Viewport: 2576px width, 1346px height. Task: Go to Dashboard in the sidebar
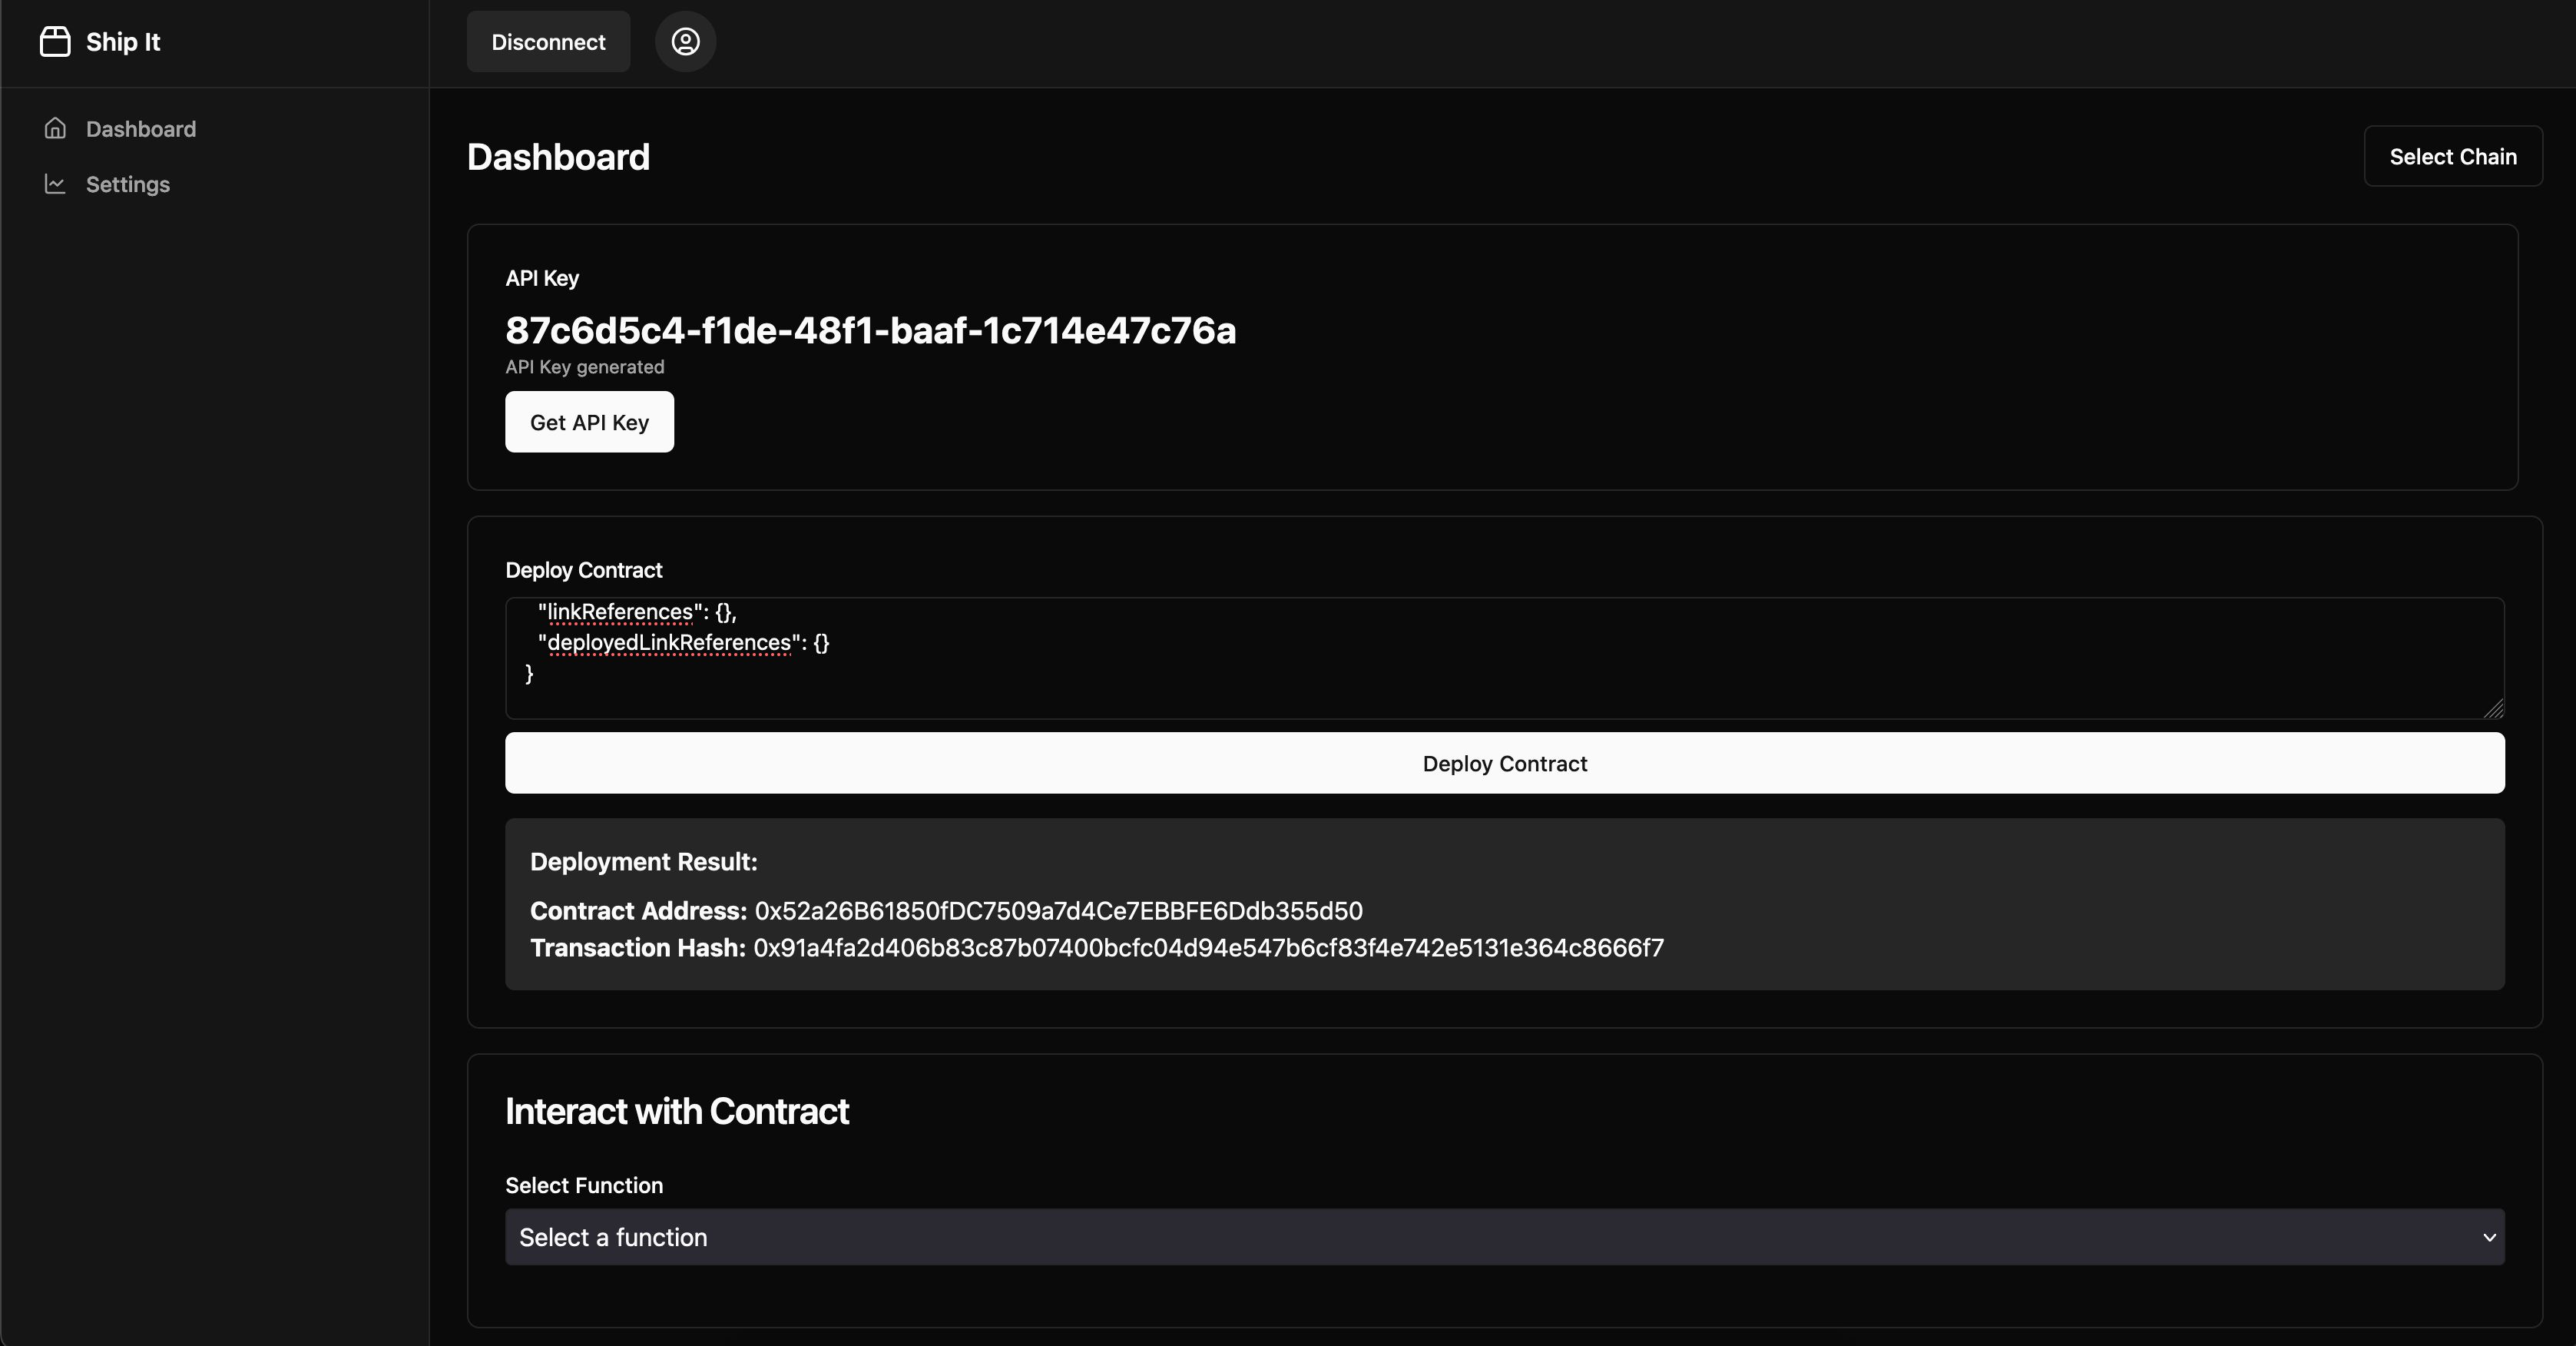(141, 129)
